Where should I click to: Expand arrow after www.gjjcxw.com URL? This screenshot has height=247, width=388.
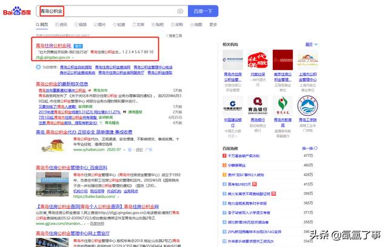click(85, 224)
